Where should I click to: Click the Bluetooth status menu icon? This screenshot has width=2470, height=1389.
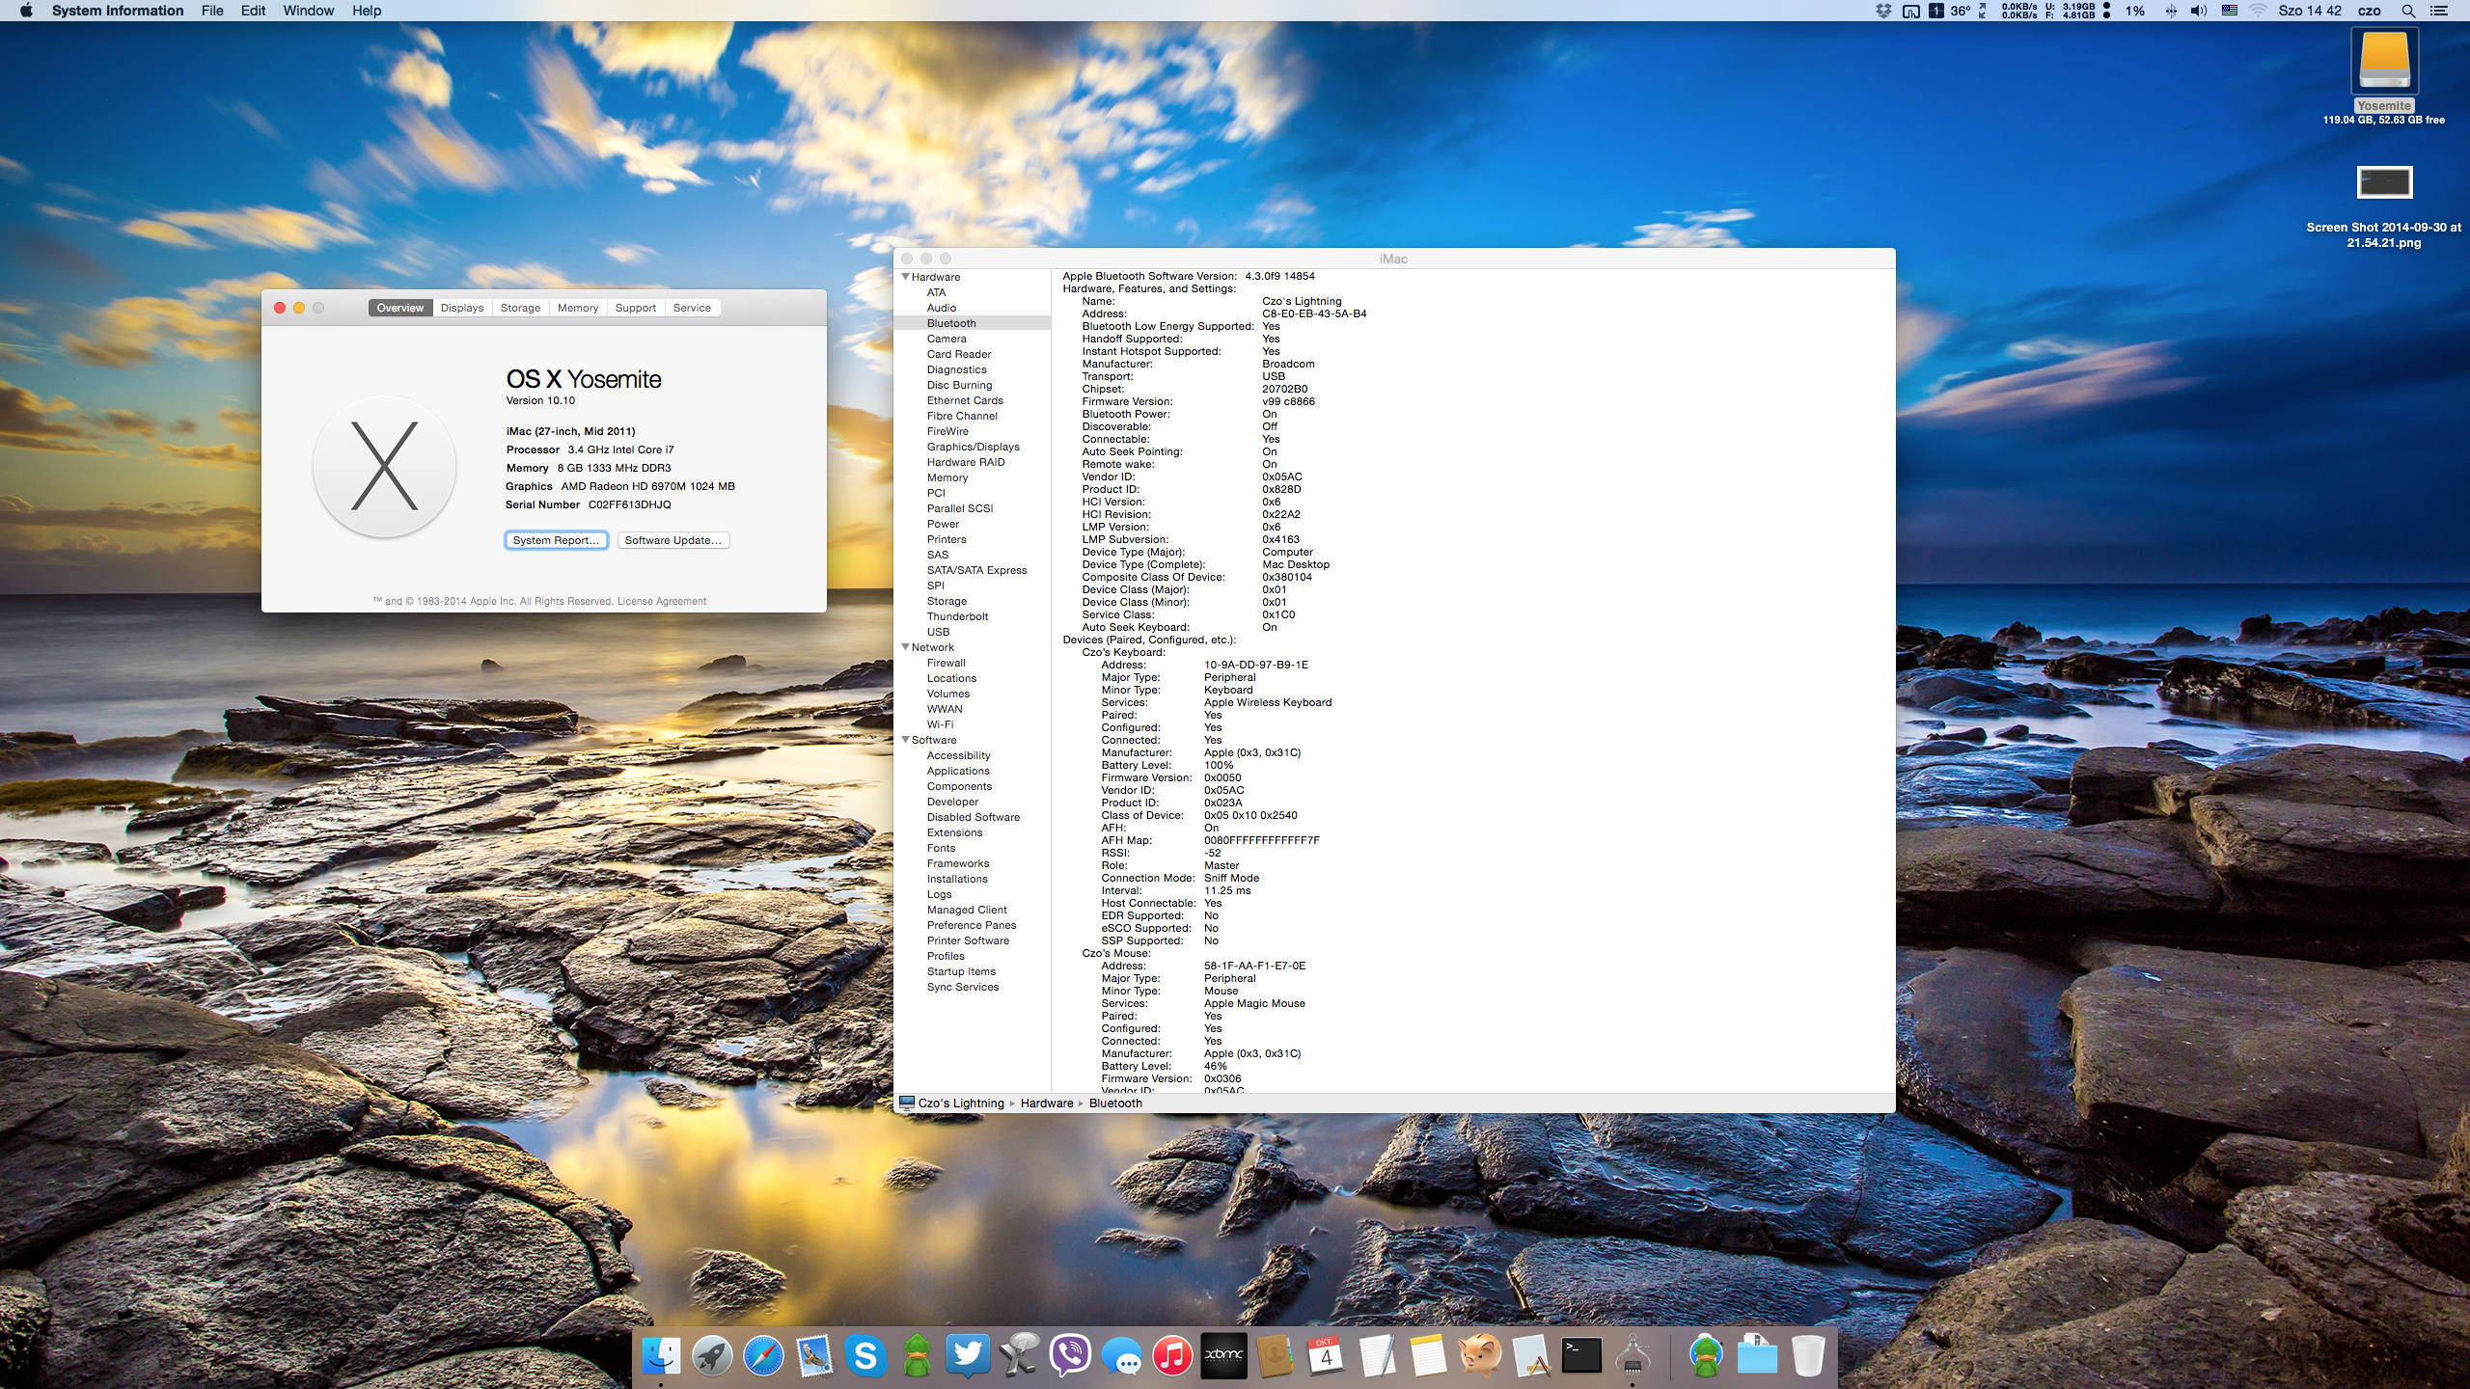2170,11
